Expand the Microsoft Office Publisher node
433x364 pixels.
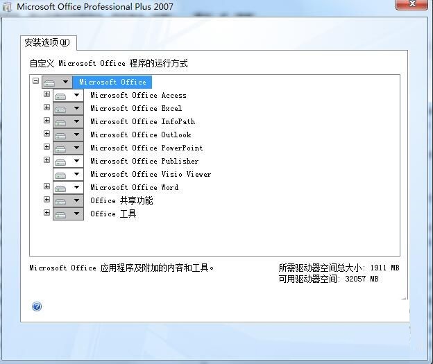pyautogui.click(x=46, y=159)
